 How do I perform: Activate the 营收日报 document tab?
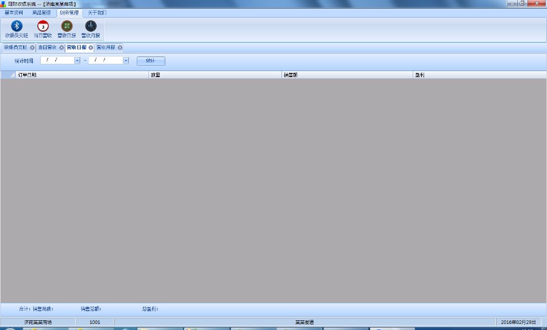coord(77,47)
